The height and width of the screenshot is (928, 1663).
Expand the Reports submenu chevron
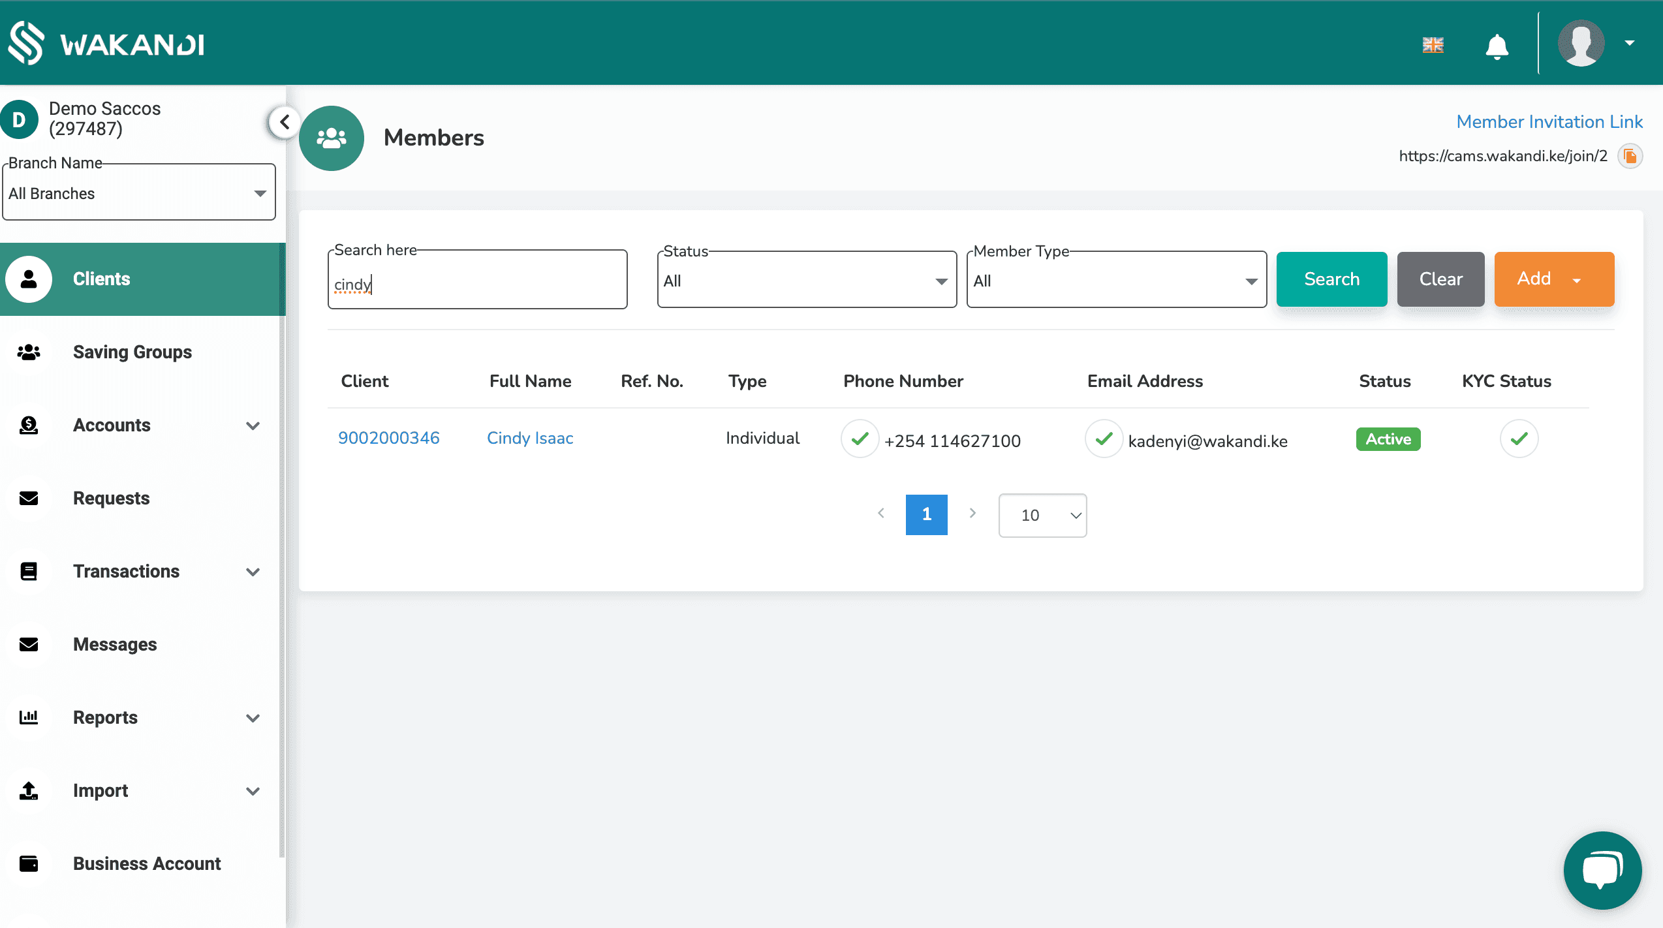[253, 718]
